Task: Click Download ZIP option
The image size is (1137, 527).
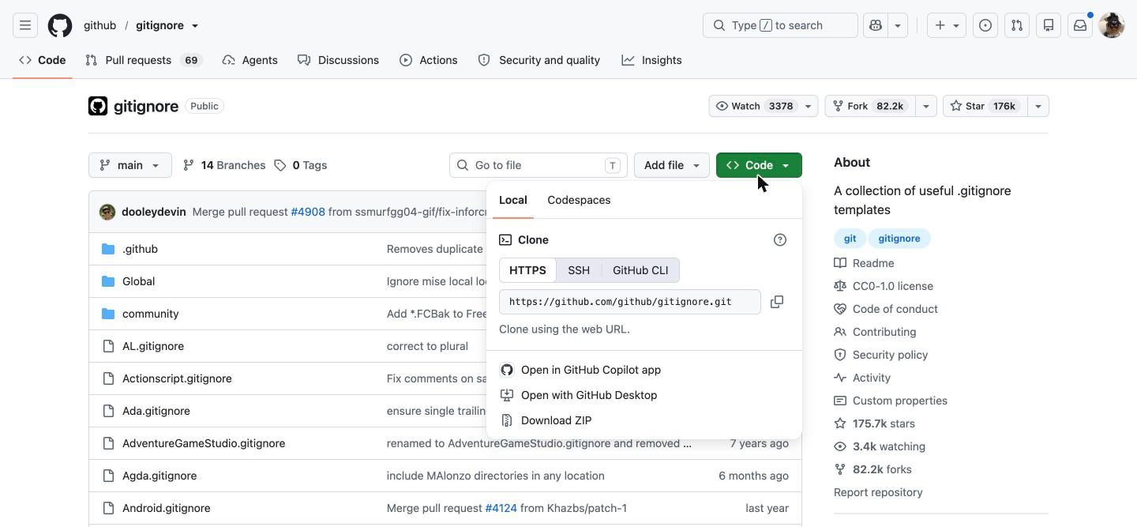Action: [x=644, y=420]
